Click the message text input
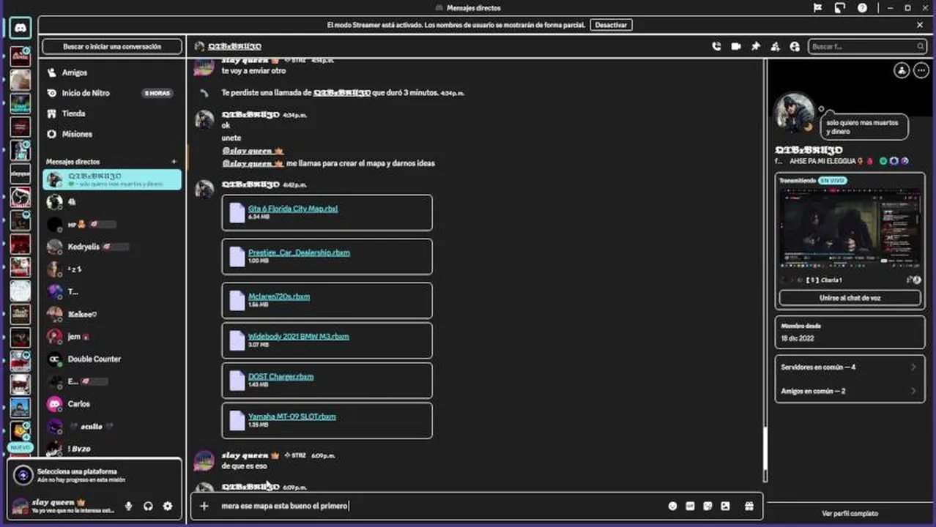The width and height of the screenshot is (936, 527). point(439,506)
